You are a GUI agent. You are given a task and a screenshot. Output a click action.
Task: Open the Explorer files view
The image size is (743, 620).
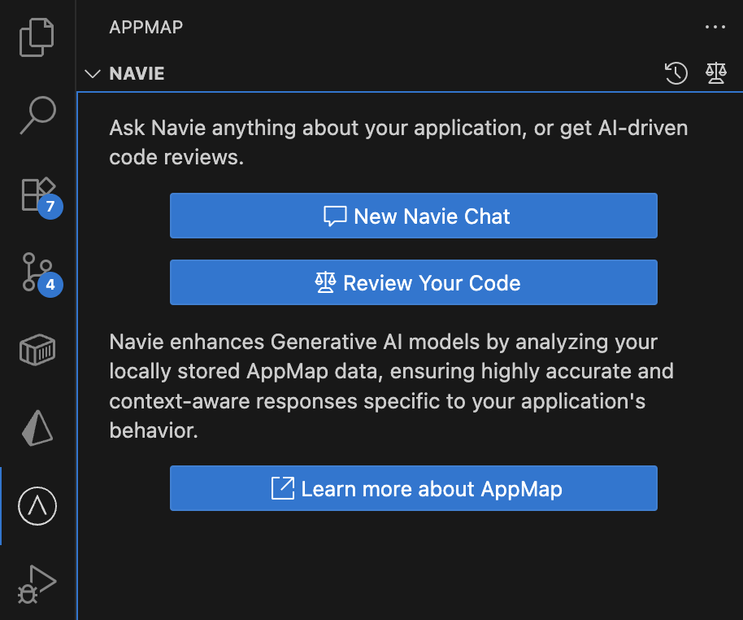(37, 37)
